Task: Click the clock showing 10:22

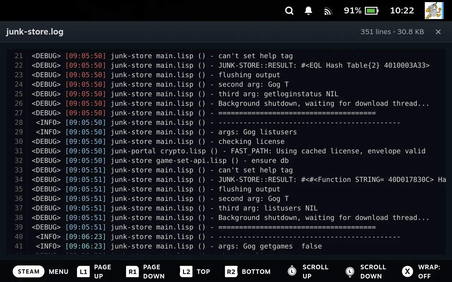Action: (402, 11)
